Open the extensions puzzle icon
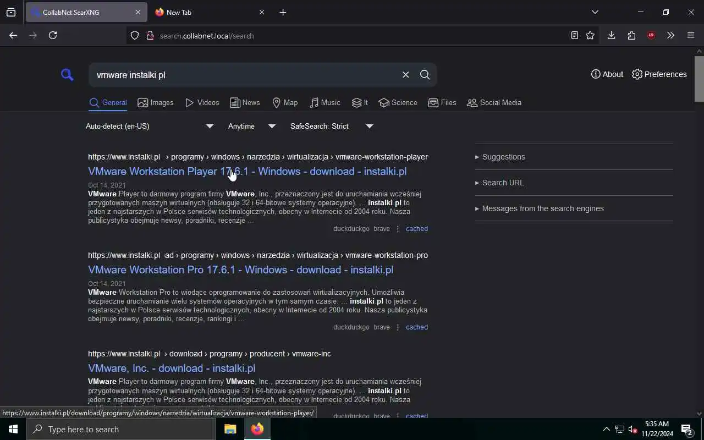Screen dimensions: 704x440 (631, 35)
